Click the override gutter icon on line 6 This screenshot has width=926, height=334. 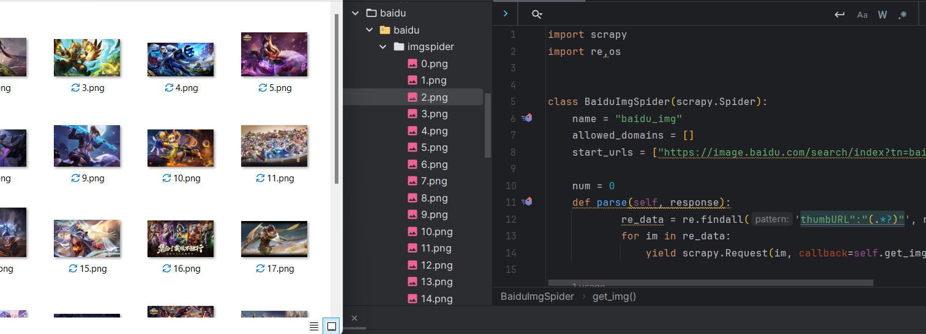tap(527, 118)
